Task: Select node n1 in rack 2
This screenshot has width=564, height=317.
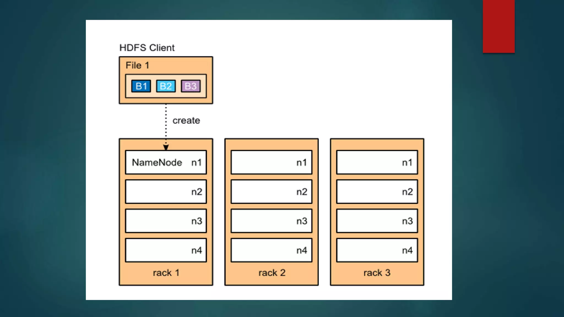Action: click(271, 162)
